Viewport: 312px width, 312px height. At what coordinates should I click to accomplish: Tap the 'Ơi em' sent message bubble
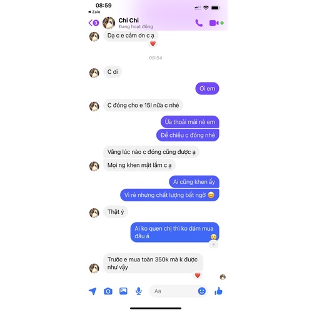click(207, 89)
